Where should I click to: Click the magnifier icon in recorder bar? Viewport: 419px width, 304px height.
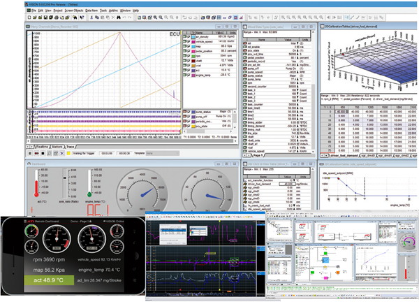(x=49, y=153)
